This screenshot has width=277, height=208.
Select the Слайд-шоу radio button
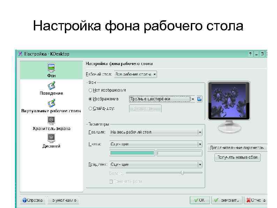(x=90, y=108)
